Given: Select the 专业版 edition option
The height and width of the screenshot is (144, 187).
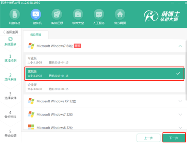Looking at the screenshot, I should point(105,60).
